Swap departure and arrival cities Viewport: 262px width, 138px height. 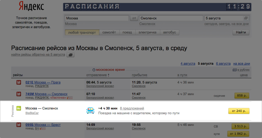pyautogui.click(x=134, y=18)
